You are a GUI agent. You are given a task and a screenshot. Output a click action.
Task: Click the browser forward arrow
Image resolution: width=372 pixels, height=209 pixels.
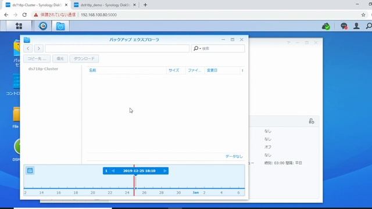(16, 15)
